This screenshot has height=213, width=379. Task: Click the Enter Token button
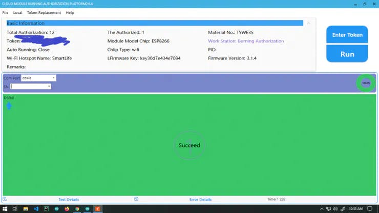347,35
